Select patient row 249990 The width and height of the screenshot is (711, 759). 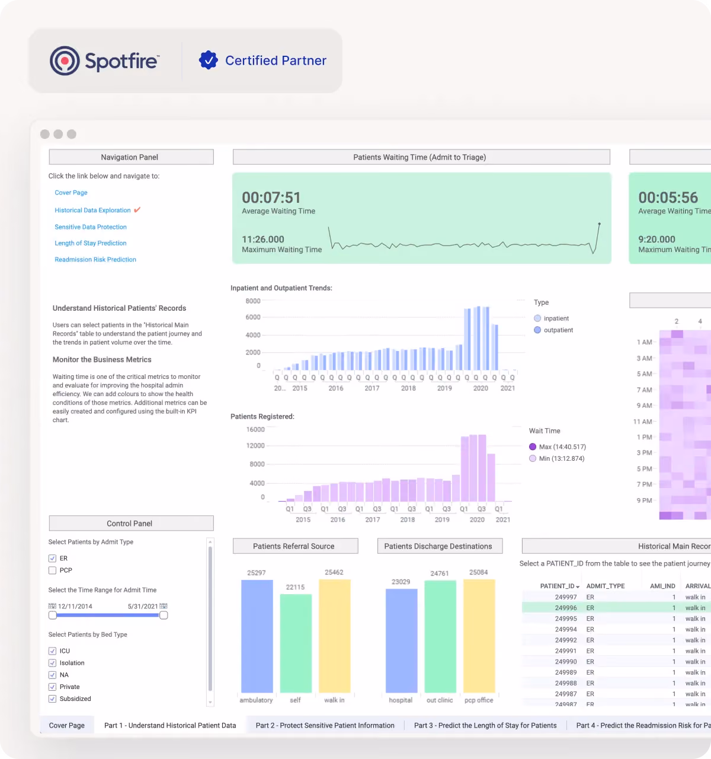tap(616, 661)
